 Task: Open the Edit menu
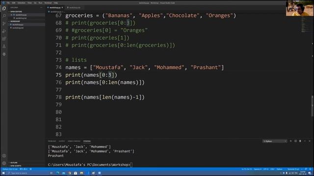(14, 3)
